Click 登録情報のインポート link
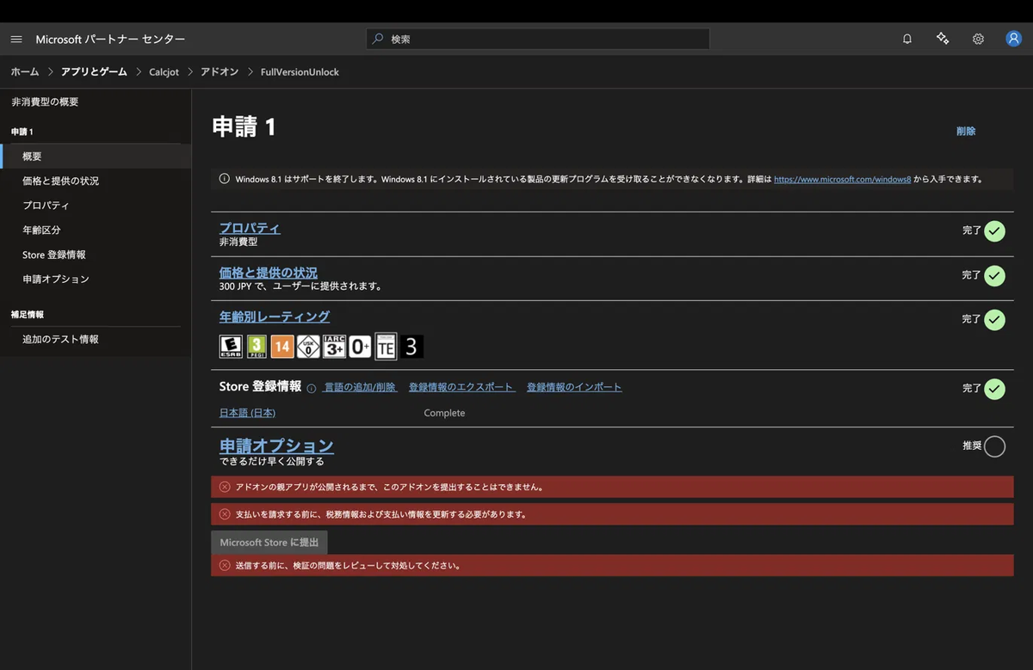The width and height of the screenshot is (1033, 670). [574, 387]
